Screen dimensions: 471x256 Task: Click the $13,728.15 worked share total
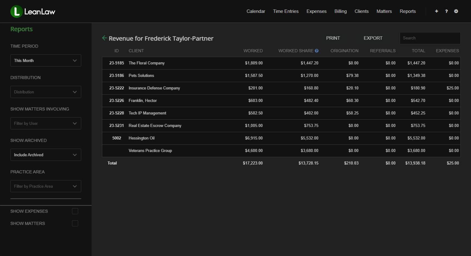308,163
